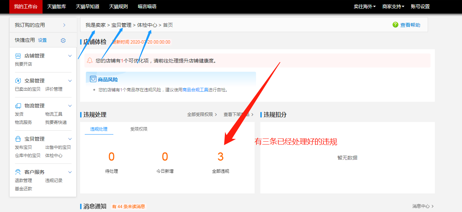The height and width of the screenshot is (212, 462).
Task: Open 天猫规则 in the top navigation
Action: tap(118, 6)
